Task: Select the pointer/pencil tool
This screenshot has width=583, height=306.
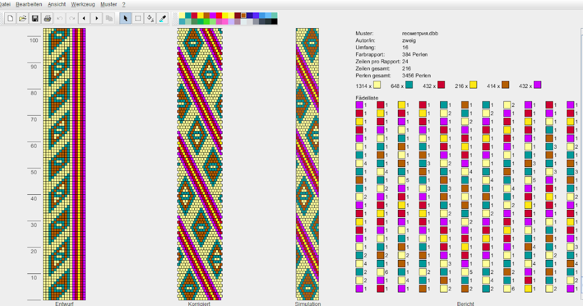Action: [x=125, y=18]
